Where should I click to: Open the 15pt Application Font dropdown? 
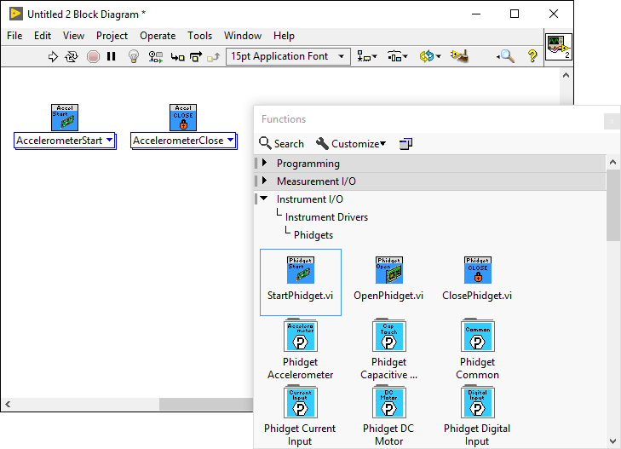(x=288, y=56)
